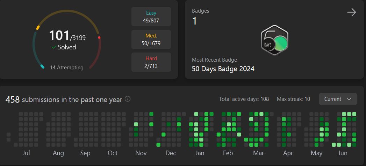Screen dimensions: 366x166
Task: Click the Jun month label in heatmap
Action: (x=343, y=153)
